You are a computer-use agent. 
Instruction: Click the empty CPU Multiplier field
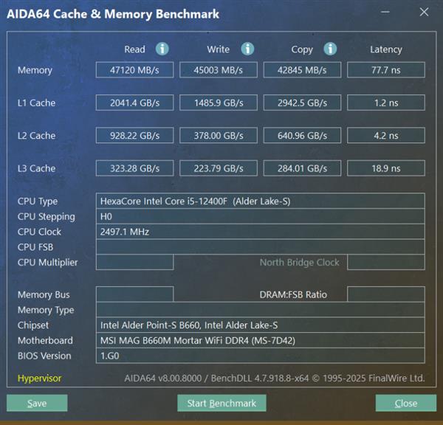[x=134, y=262]
